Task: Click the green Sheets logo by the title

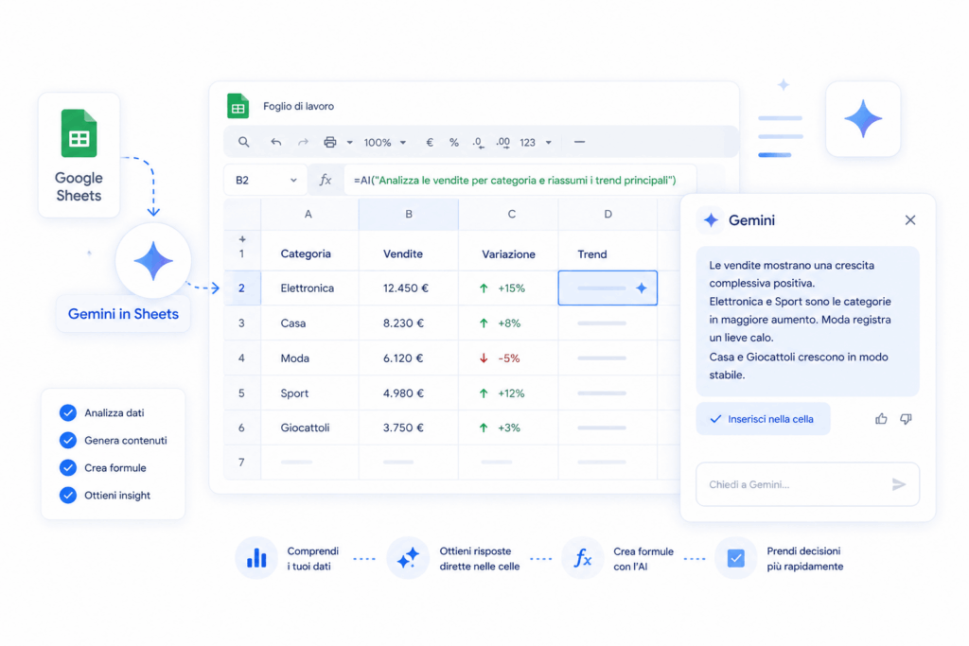Action: (x=238, y=106)
